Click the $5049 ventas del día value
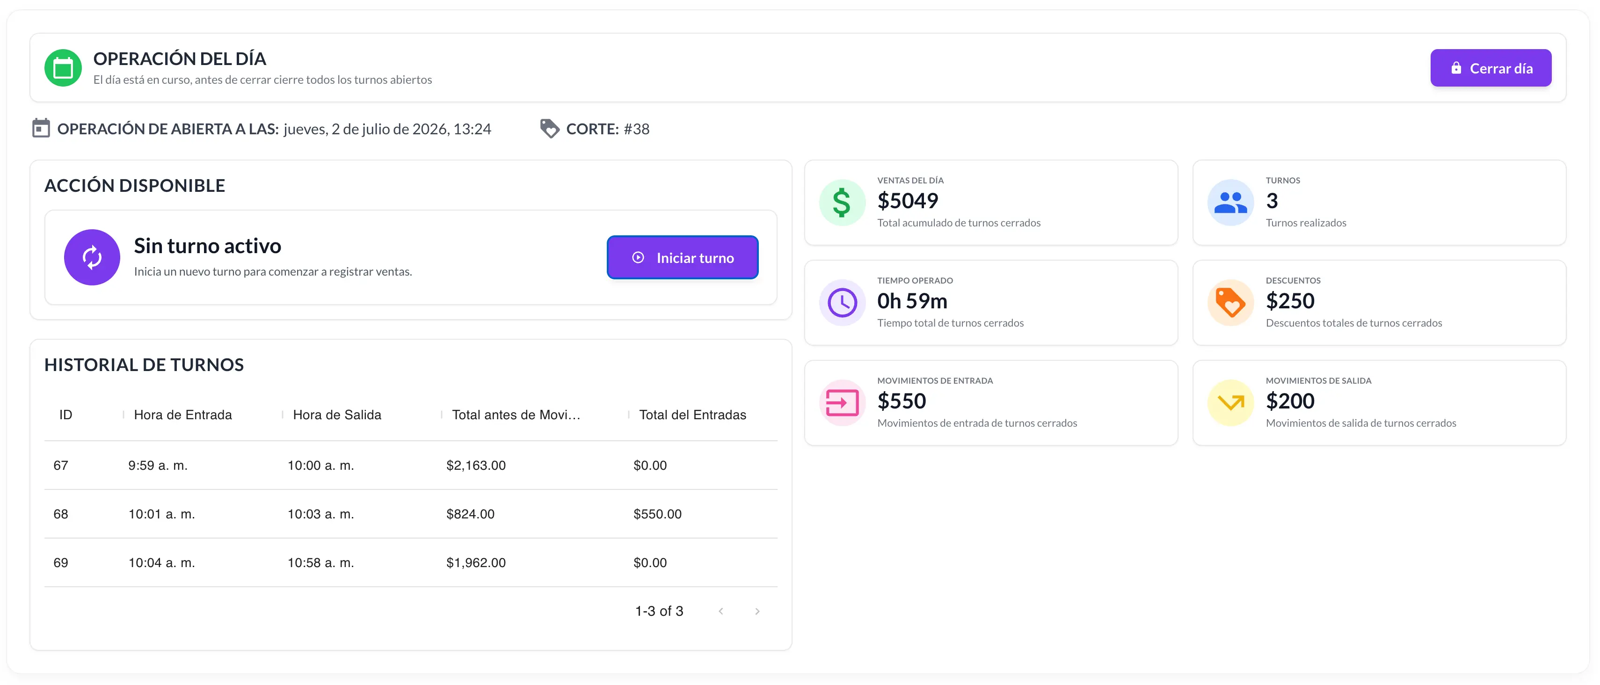The image size is (1600, 685). point(908,201)
